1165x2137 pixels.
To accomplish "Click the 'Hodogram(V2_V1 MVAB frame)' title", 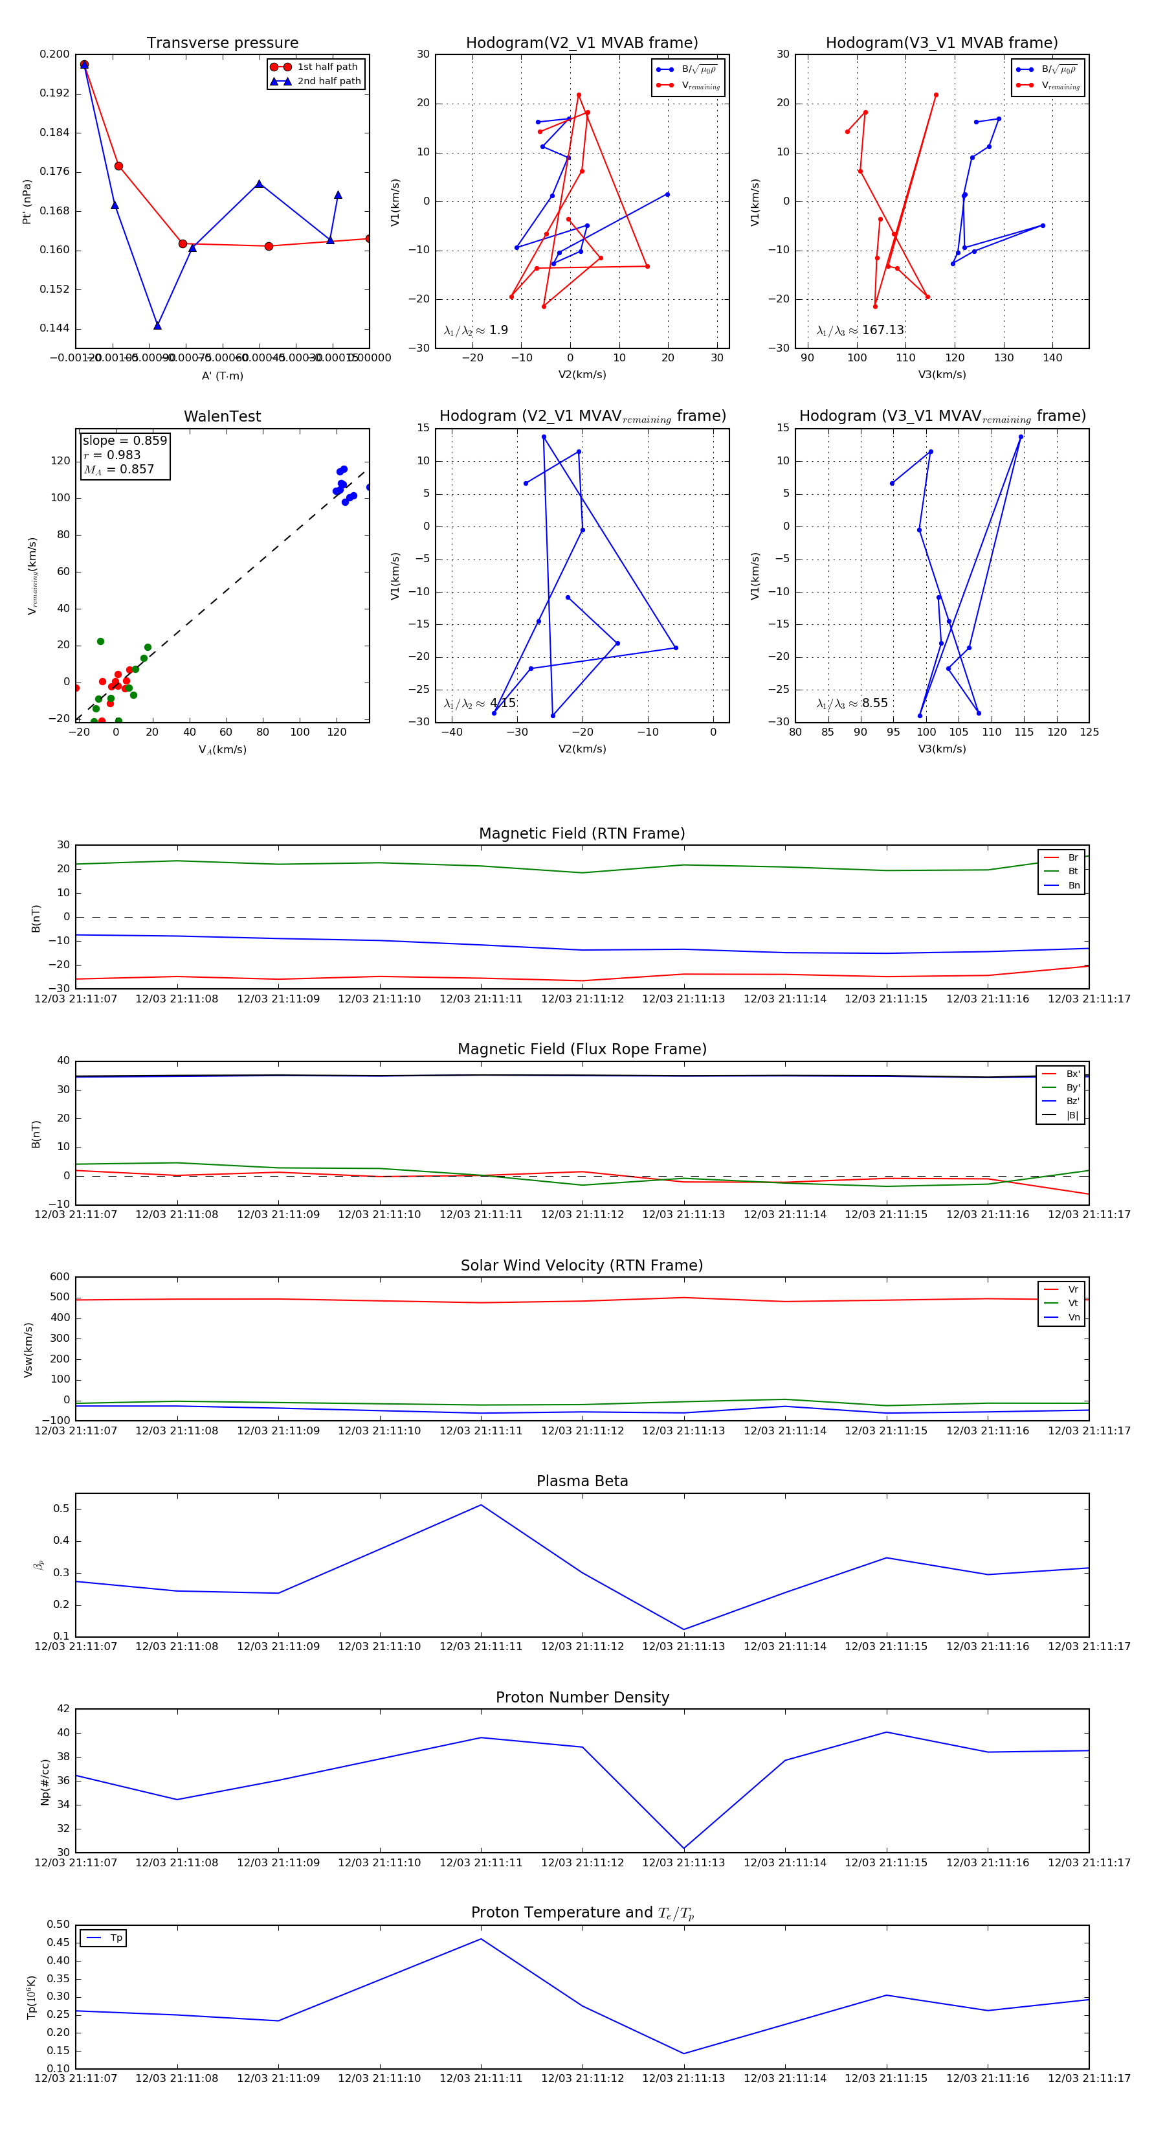I will click(582, 42).
